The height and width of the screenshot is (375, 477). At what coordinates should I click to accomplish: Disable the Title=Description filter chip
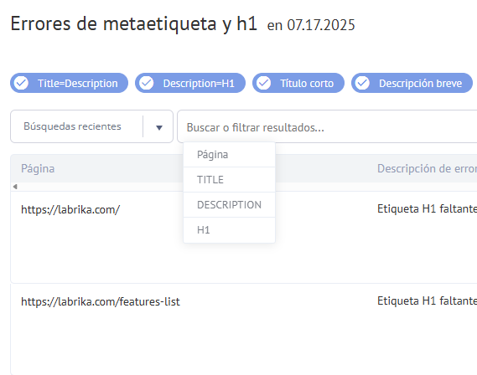click(69, 83)
